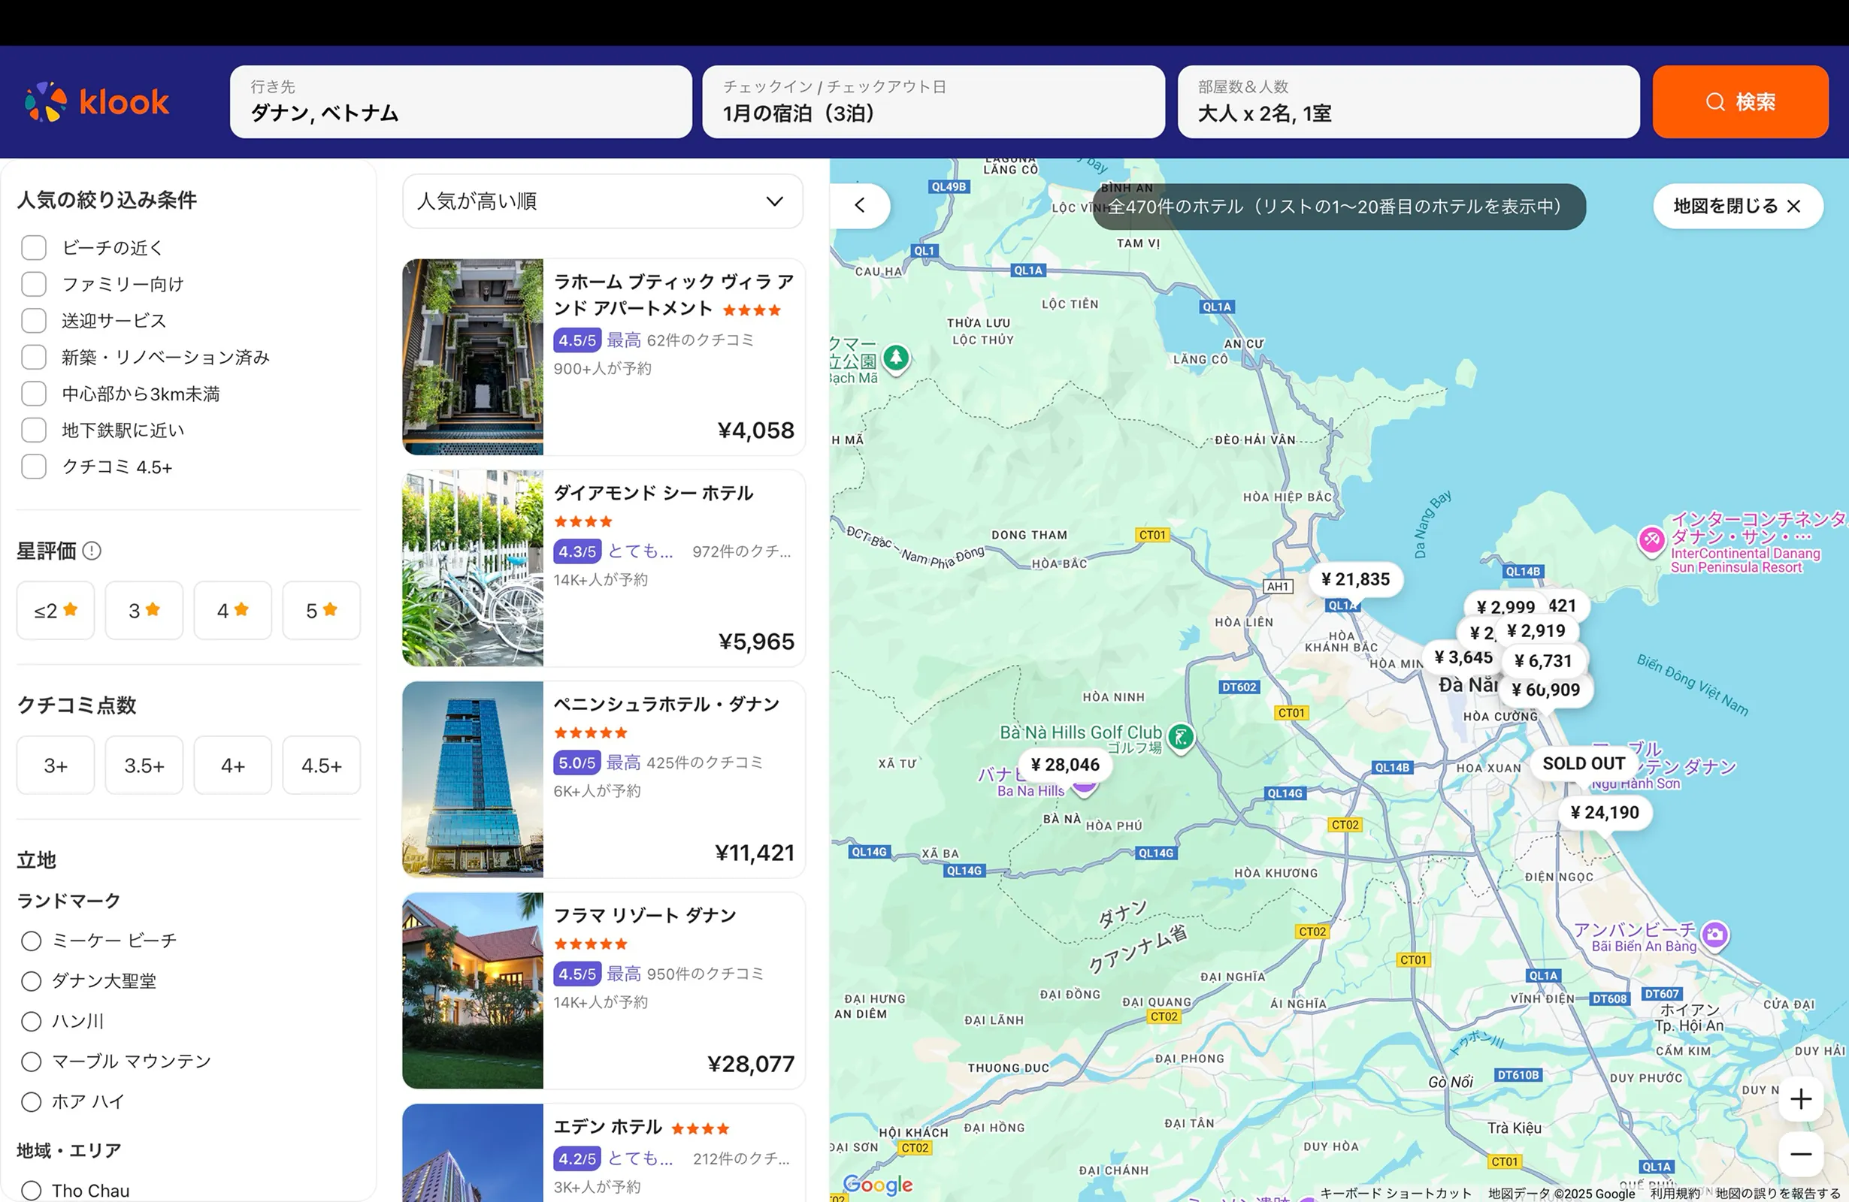The image size is (1849, 1202).
Task: Click the Klook logo
Action: click(97, 101)
